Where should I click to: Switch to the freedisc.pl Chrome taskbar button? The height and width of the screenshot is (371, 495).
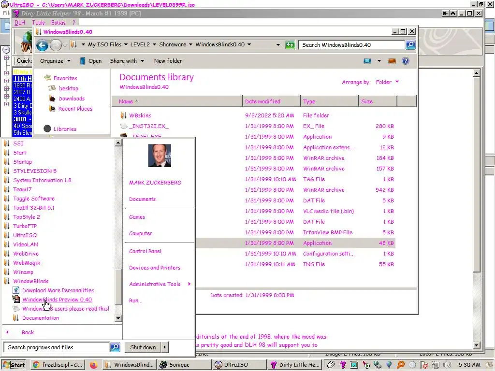pyautogui.click(x=58, y=365)
